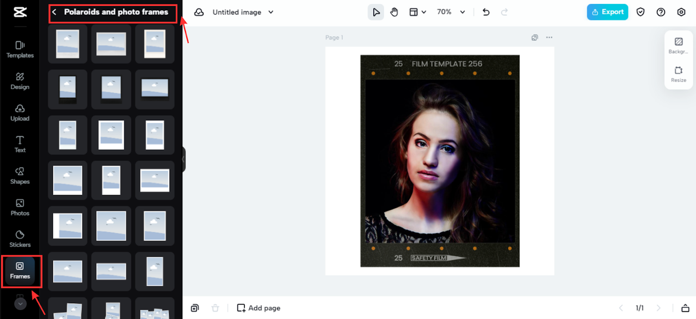Open Page 1 more options menu

tap(549, 37)
